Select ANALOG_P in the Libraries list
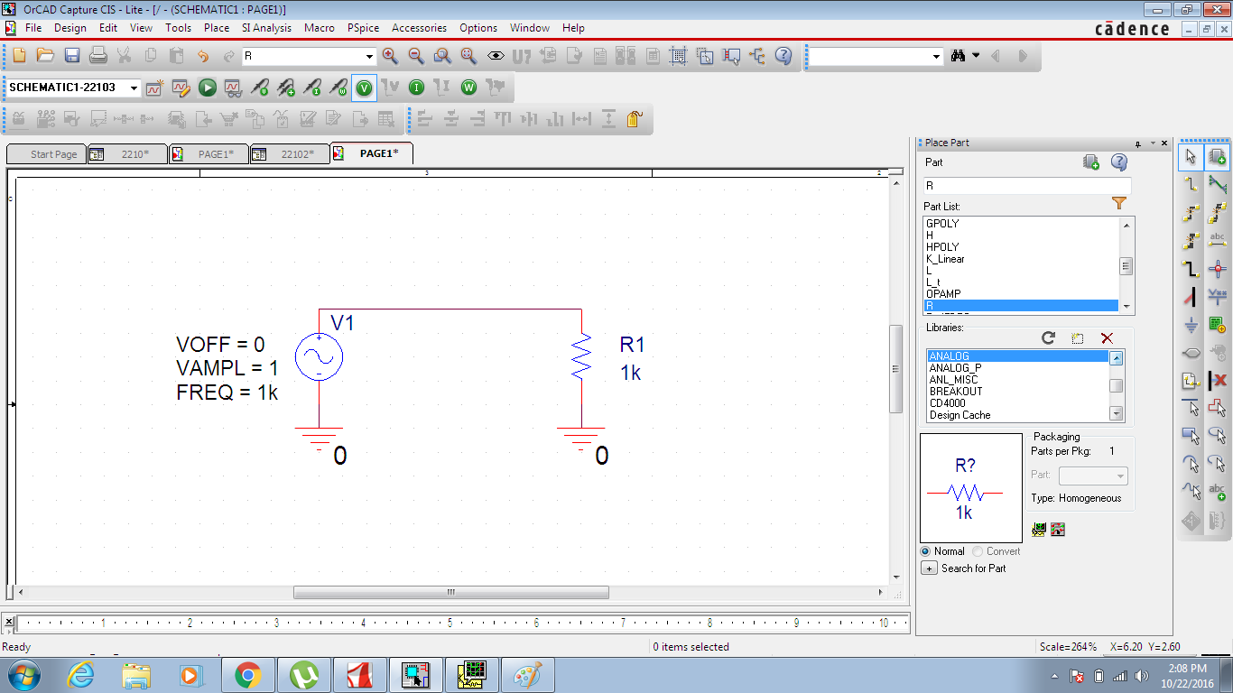Viewport: 1233px width, 693px height. 955,368
